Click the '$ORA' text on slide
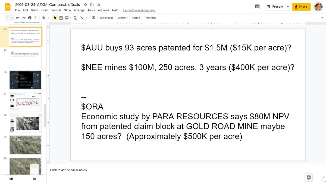Viewport: 326px width, 183px height. [x=92, y=107]
